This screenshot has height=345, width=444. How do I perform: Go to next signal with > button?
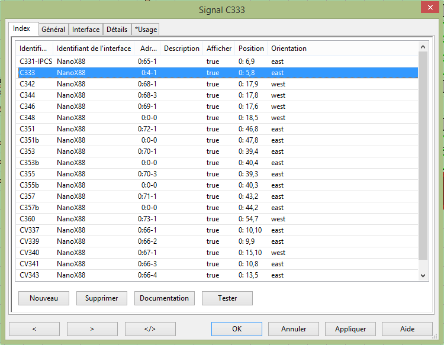(92, 329)
